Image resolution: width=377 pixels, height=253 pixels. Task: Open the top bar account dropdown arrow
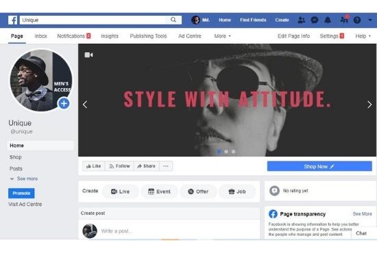[x=370, y=20]
